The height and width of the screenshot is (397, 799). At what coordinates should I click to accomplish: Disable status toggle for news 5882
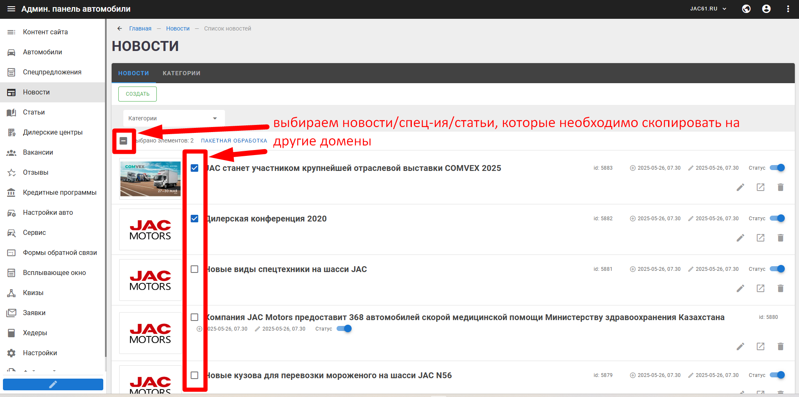point(777,218)
